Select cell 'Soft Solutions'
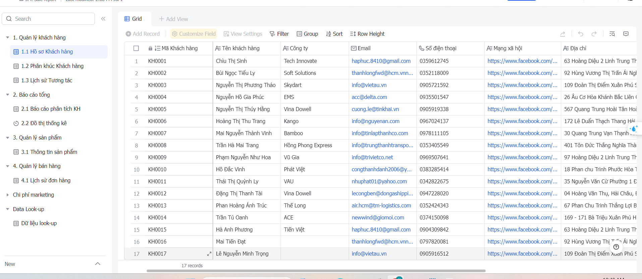 pos(315,73)
